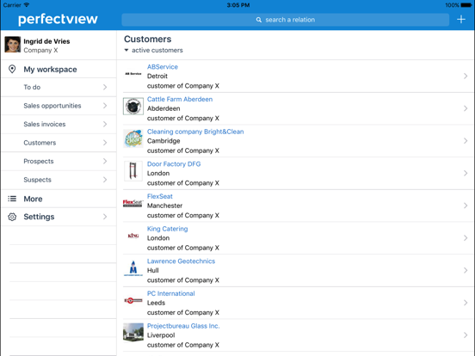
Task: Tap the chevron next to To do
Action: coord(105,87)
